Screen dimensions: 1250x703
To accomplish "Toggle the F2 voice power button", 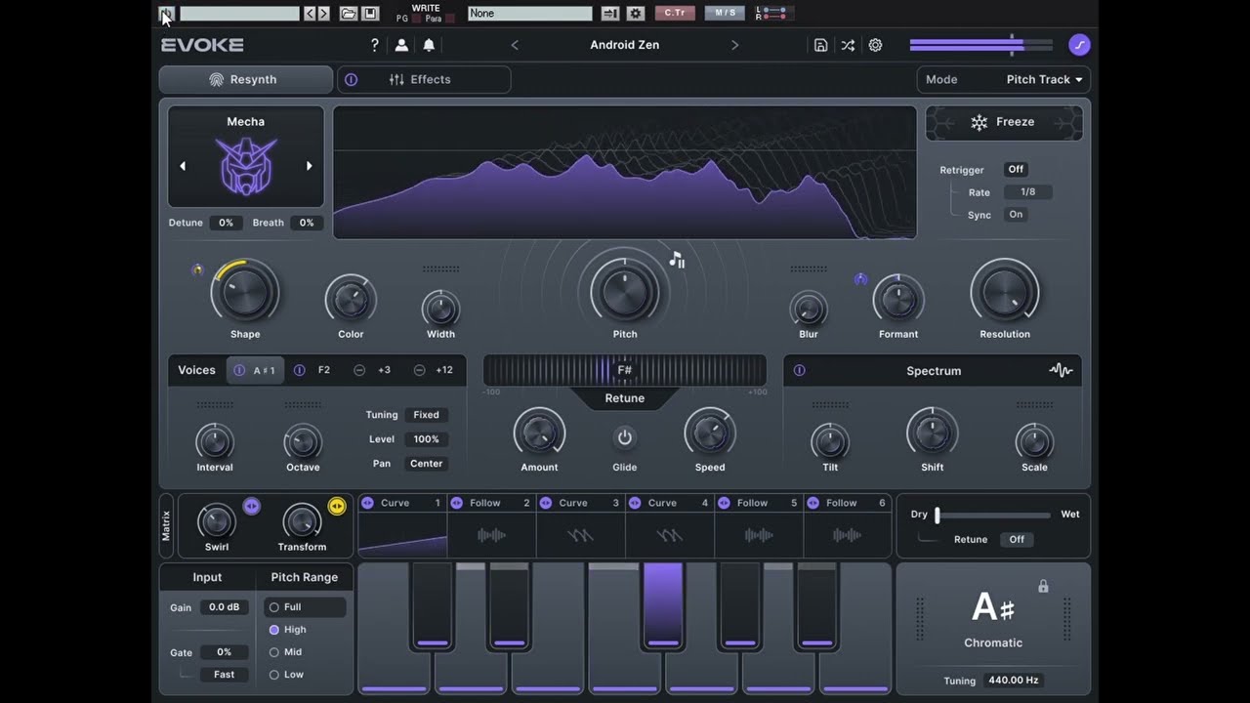I will 300,371.
